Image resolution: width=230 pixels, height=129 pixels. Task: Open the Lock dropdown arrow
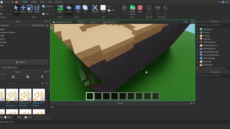(x=118, y=10)
